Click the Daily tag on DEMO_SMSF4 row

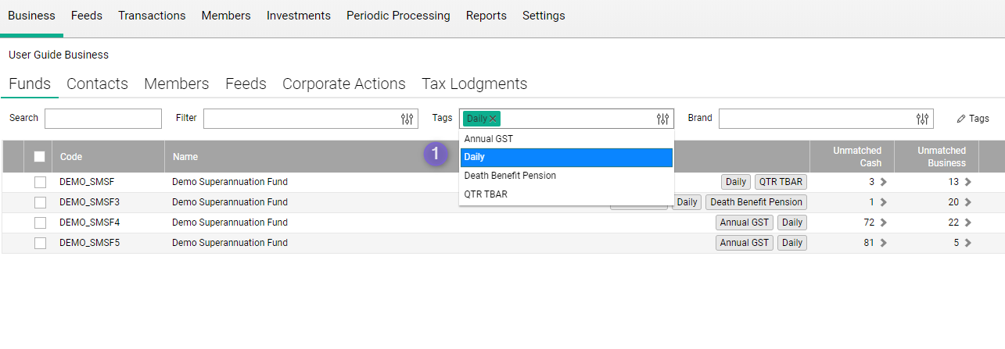click(x=792, y=223)
